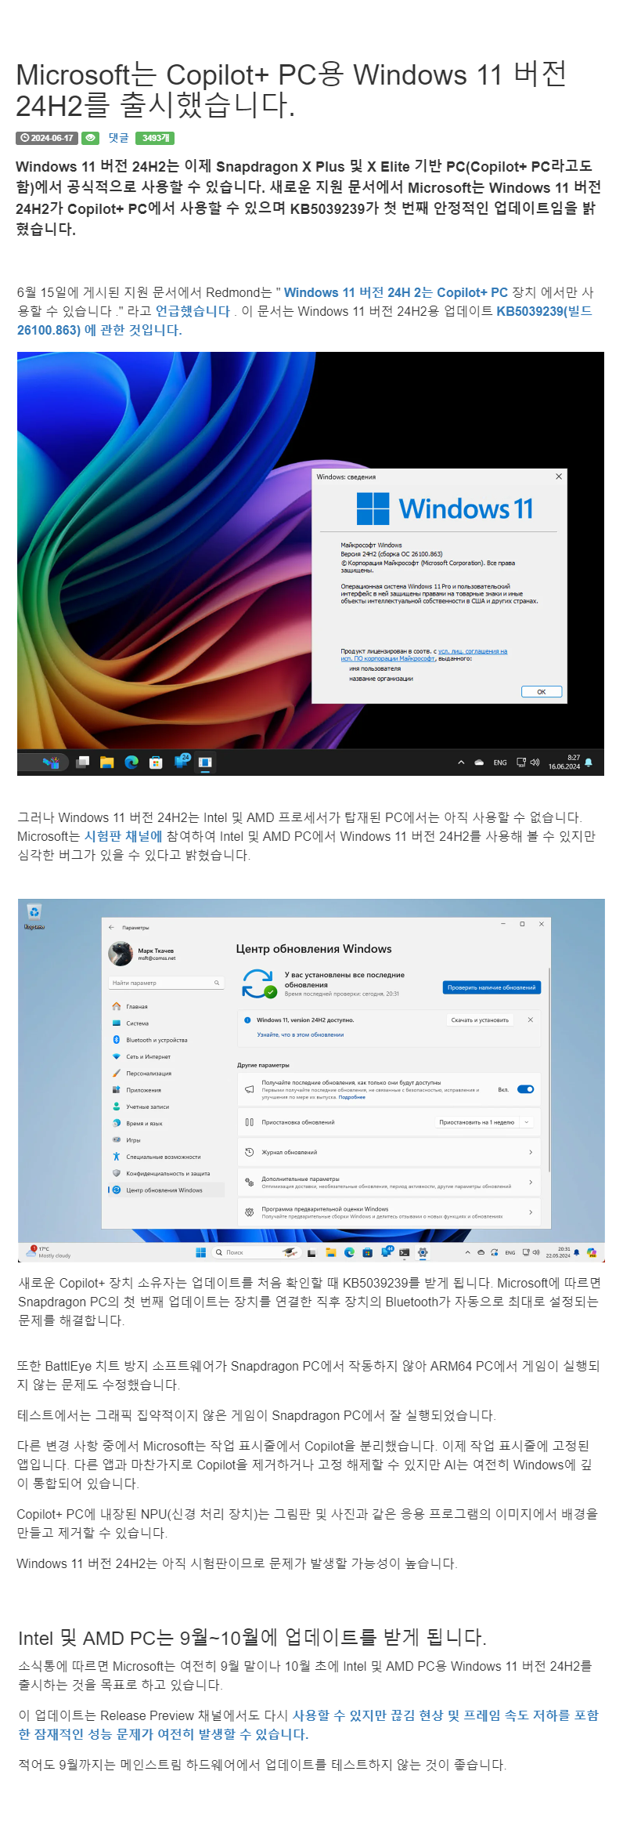The height and width of the screenshot is (1840, 623).
Task: Click the 2024-06-17 date badge
Action: (47, 138)
